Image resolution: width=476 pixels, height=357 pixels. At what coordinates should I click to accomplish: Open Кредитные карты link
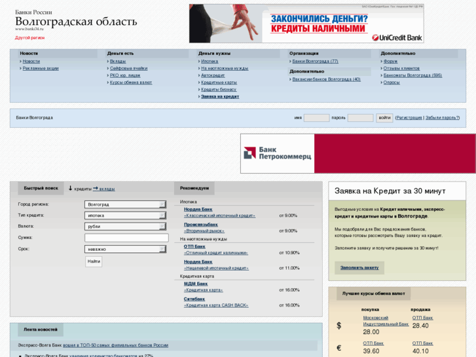click(x=219, y=83)
